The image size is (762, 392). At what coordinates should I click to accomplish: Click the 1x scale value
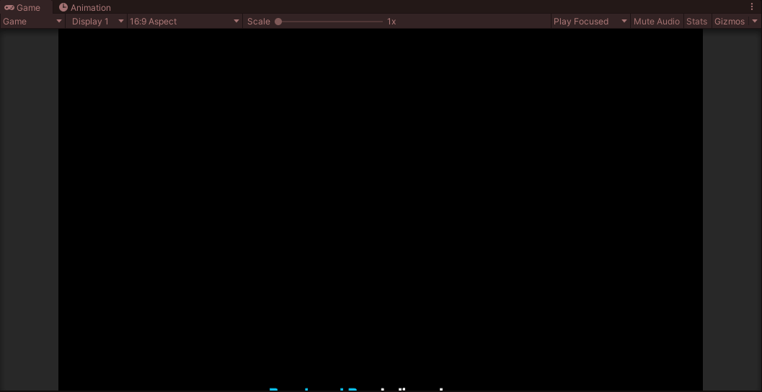coord(391,22)
